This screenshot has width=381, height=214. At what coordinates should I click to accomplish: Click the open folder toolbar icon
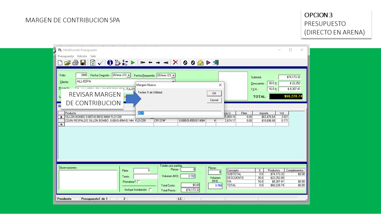click(68, 63)
